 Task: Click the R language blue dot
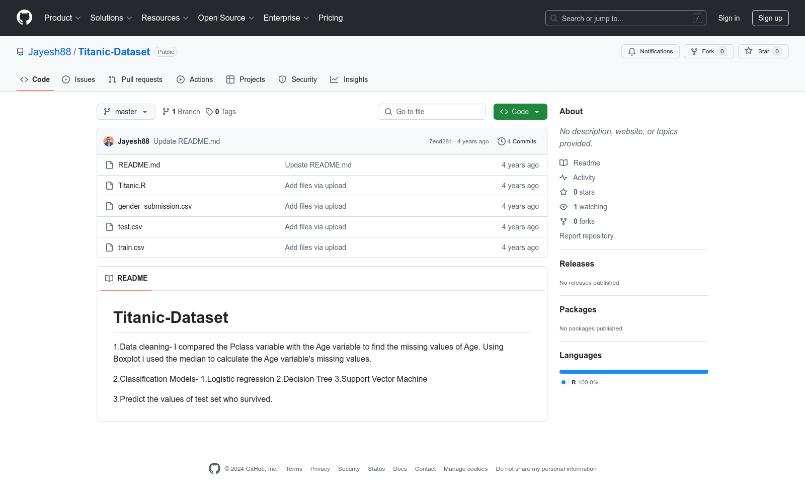563,382
